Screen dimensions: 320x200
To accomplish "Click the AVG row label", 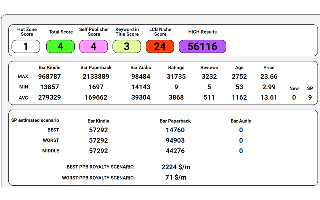I will 23,98.
